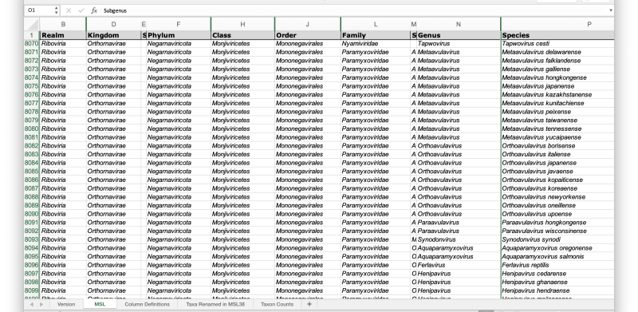Expand the formula bar with right-edge arrow
The height and width of the screenshot is (312, 638).
611,10
